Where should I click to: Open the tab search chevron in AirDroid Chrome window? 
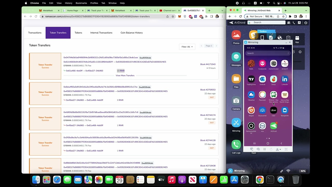click(x=306, y=11)
